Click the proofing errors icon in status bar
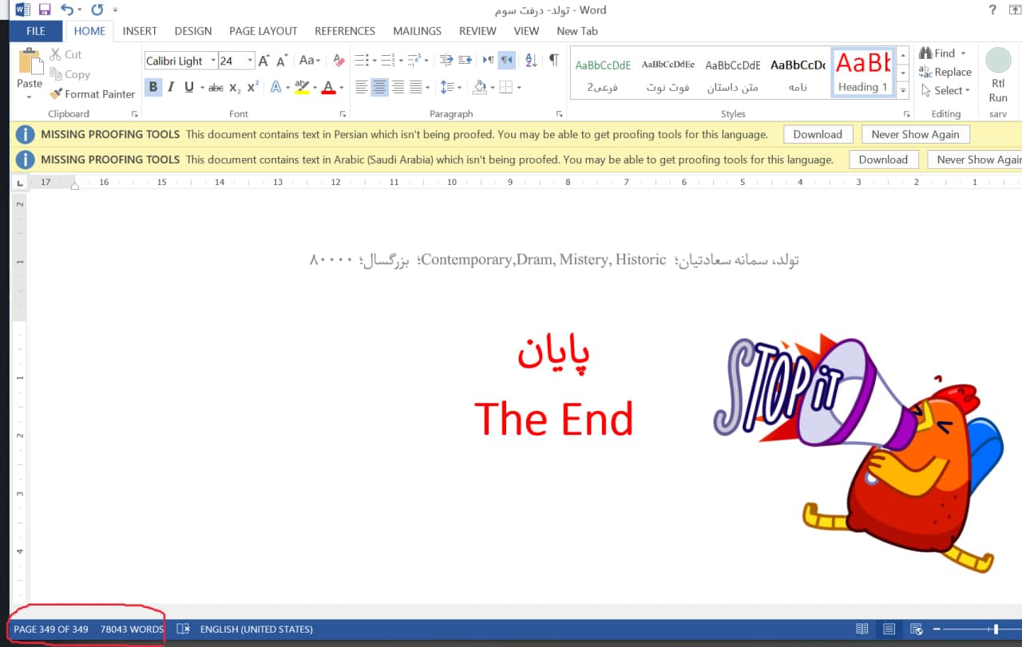This screenshot has width=1022, height=647. click(x=183, y=629)
